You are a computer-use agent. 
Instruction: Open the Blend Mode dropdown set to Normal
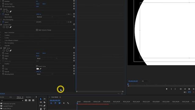click(45, 17)
